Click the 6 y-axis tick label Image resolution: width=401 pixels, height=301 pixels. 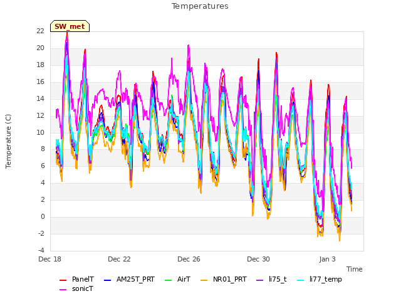coord(43,166)
